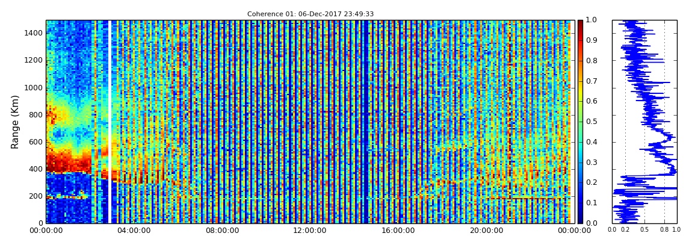Image resolution: width=692 pixels, height=245 pixels.
Task: Click the 400 range tick label
Action: tap(35, 169)
